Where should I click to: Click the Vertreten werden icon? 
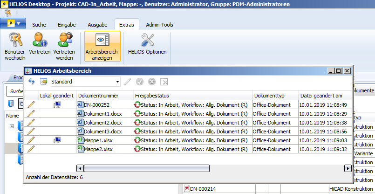[64, 40]
